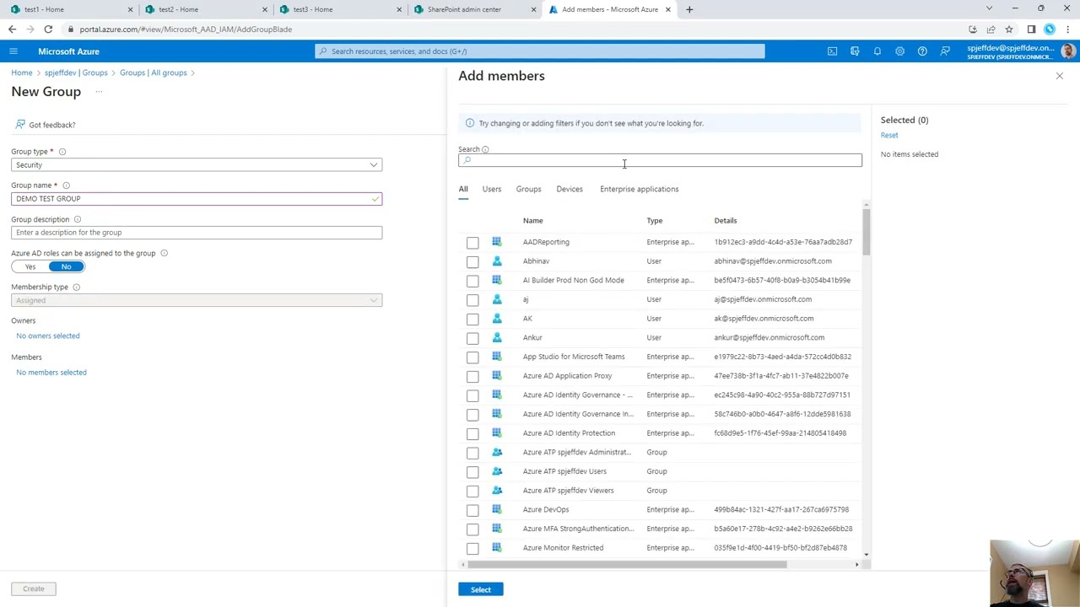
Task: Switch to Enterprise applications filter tab
Action: [x=639, y=189]
